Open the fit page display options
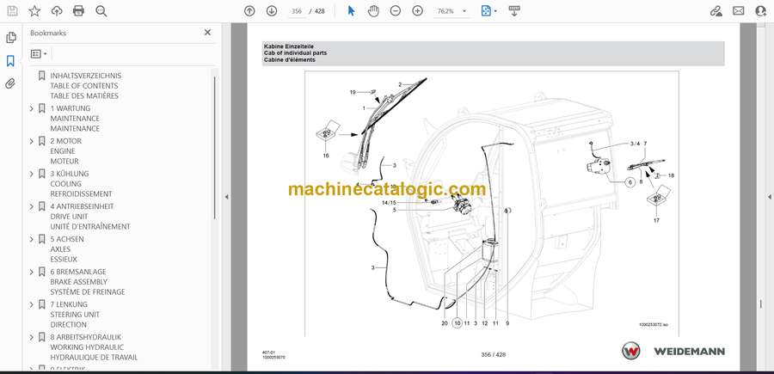The width and height of the screenshot is (774, 374). click(488, 11)
